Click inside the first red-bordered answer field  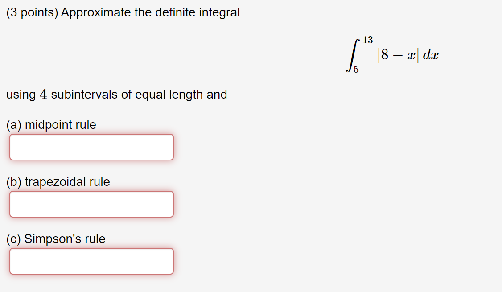point(91,147)
